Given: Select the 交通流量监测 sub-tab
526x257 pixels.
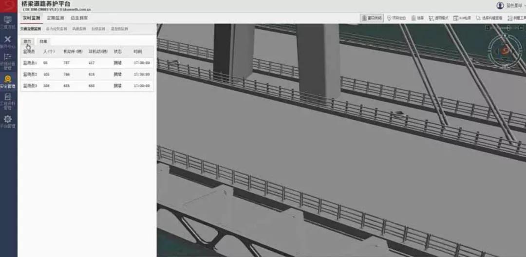Looking at the screenshot, I should point(31,29).
